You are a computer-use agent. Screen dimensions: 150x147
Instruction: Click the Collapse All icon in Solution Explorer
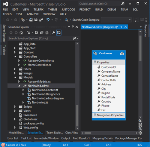click(42, 33)
